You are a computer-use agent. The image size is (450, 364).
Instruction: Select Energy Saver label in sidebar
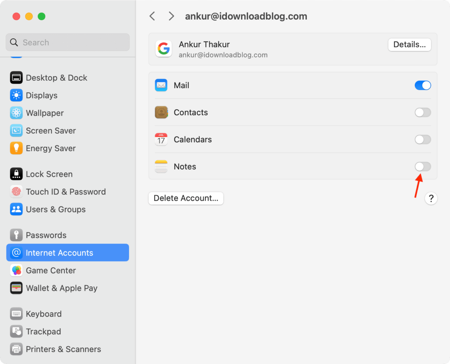51,148
